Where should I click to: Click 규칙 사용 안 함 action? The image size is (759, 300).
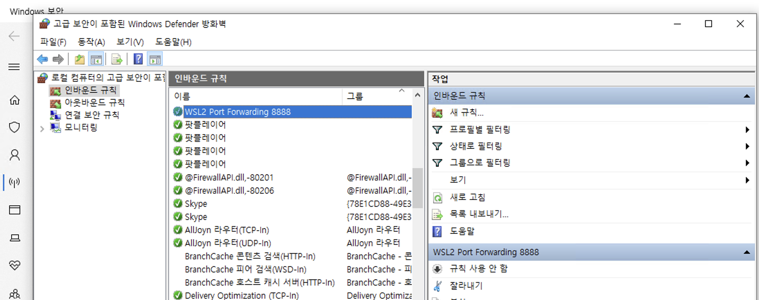coord(478,269)
